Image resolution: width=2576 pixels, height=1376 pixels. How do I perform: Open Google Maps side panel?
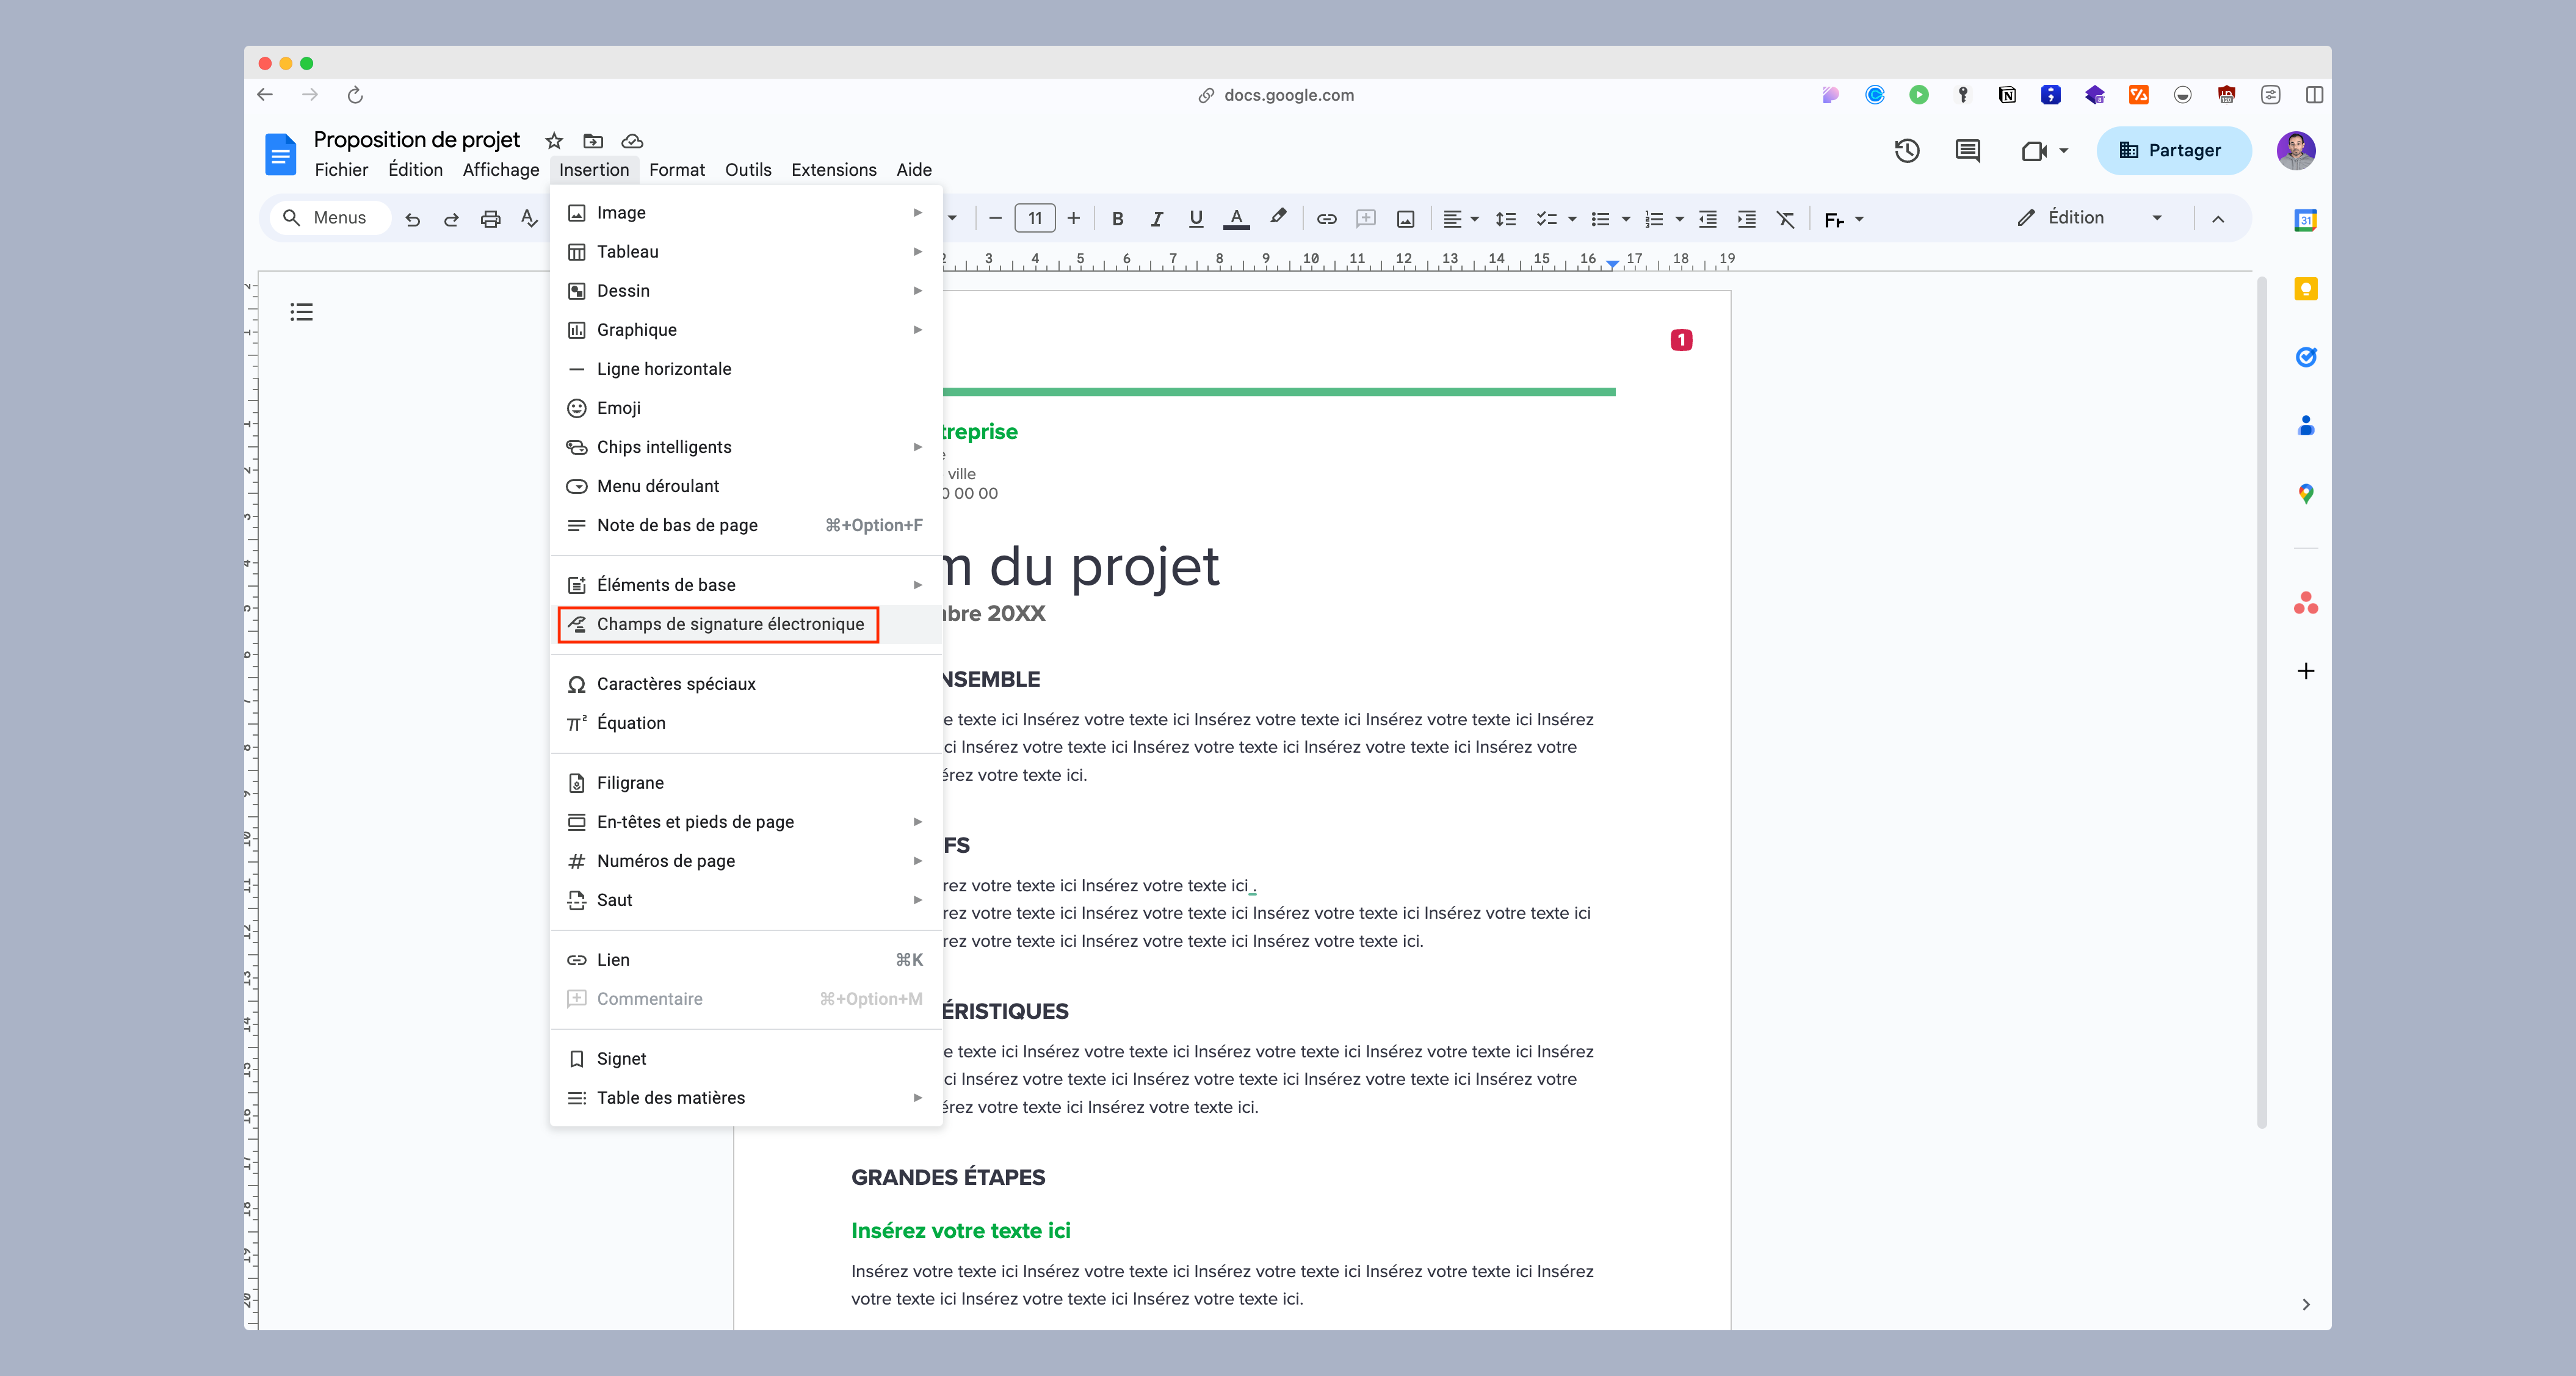2305,493
